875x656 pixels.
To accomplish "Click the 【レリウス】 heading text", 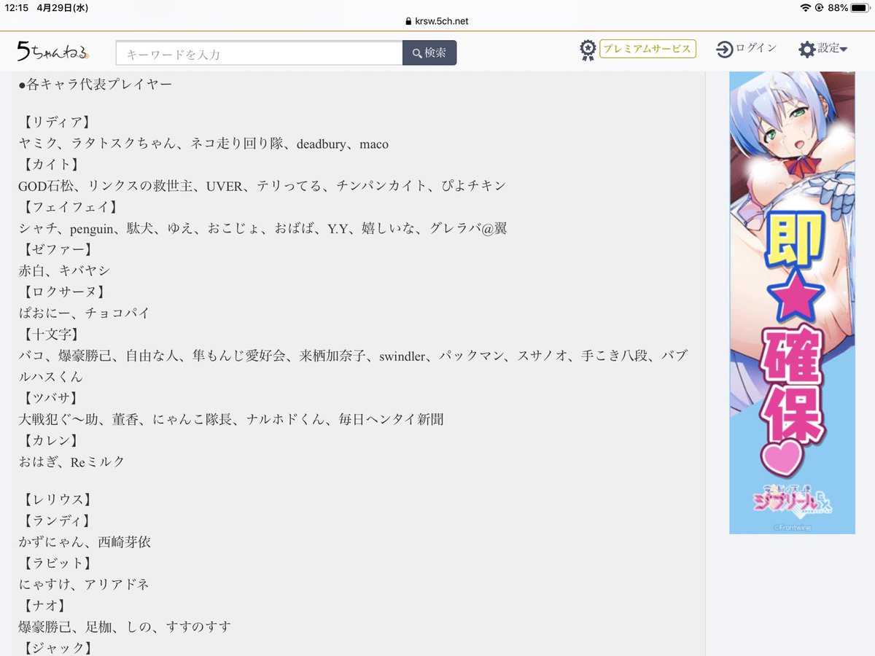I will point(56,499).
